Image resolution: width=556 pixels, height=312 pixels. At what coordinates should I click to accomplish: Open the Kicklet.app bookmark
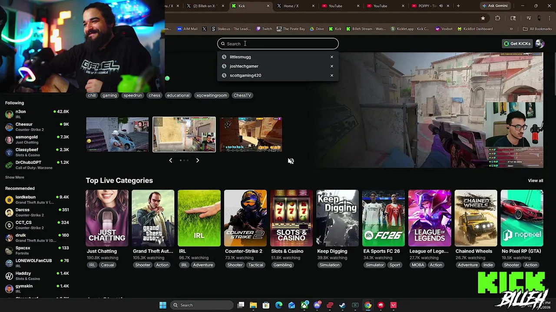pyautogui.click(x=410, y=29)
